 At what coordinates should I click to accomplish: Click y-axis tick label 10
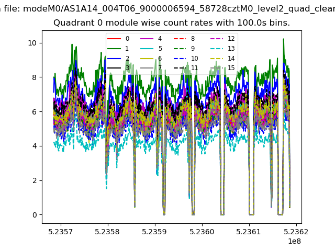[x=32, y=43]
